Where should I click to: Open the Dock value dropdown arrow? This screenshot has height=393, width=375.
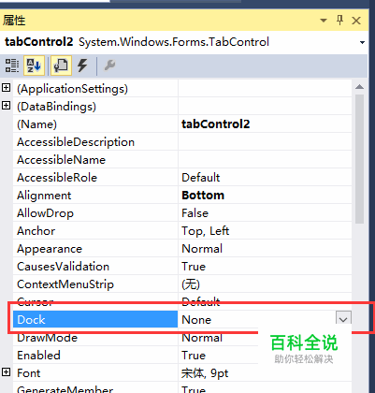pyautogui.click(x=343, y=319)
